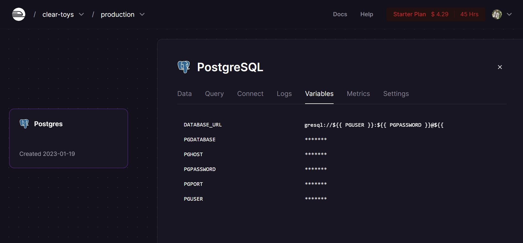The height and width of the screenshot is (243, 523).
Task: Open the Query tab
Action: pos(214,94)
